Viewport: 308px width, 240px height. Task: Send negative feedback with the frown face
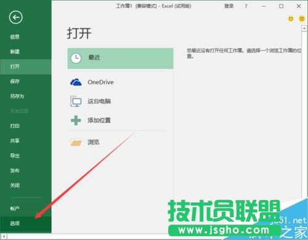302,19
